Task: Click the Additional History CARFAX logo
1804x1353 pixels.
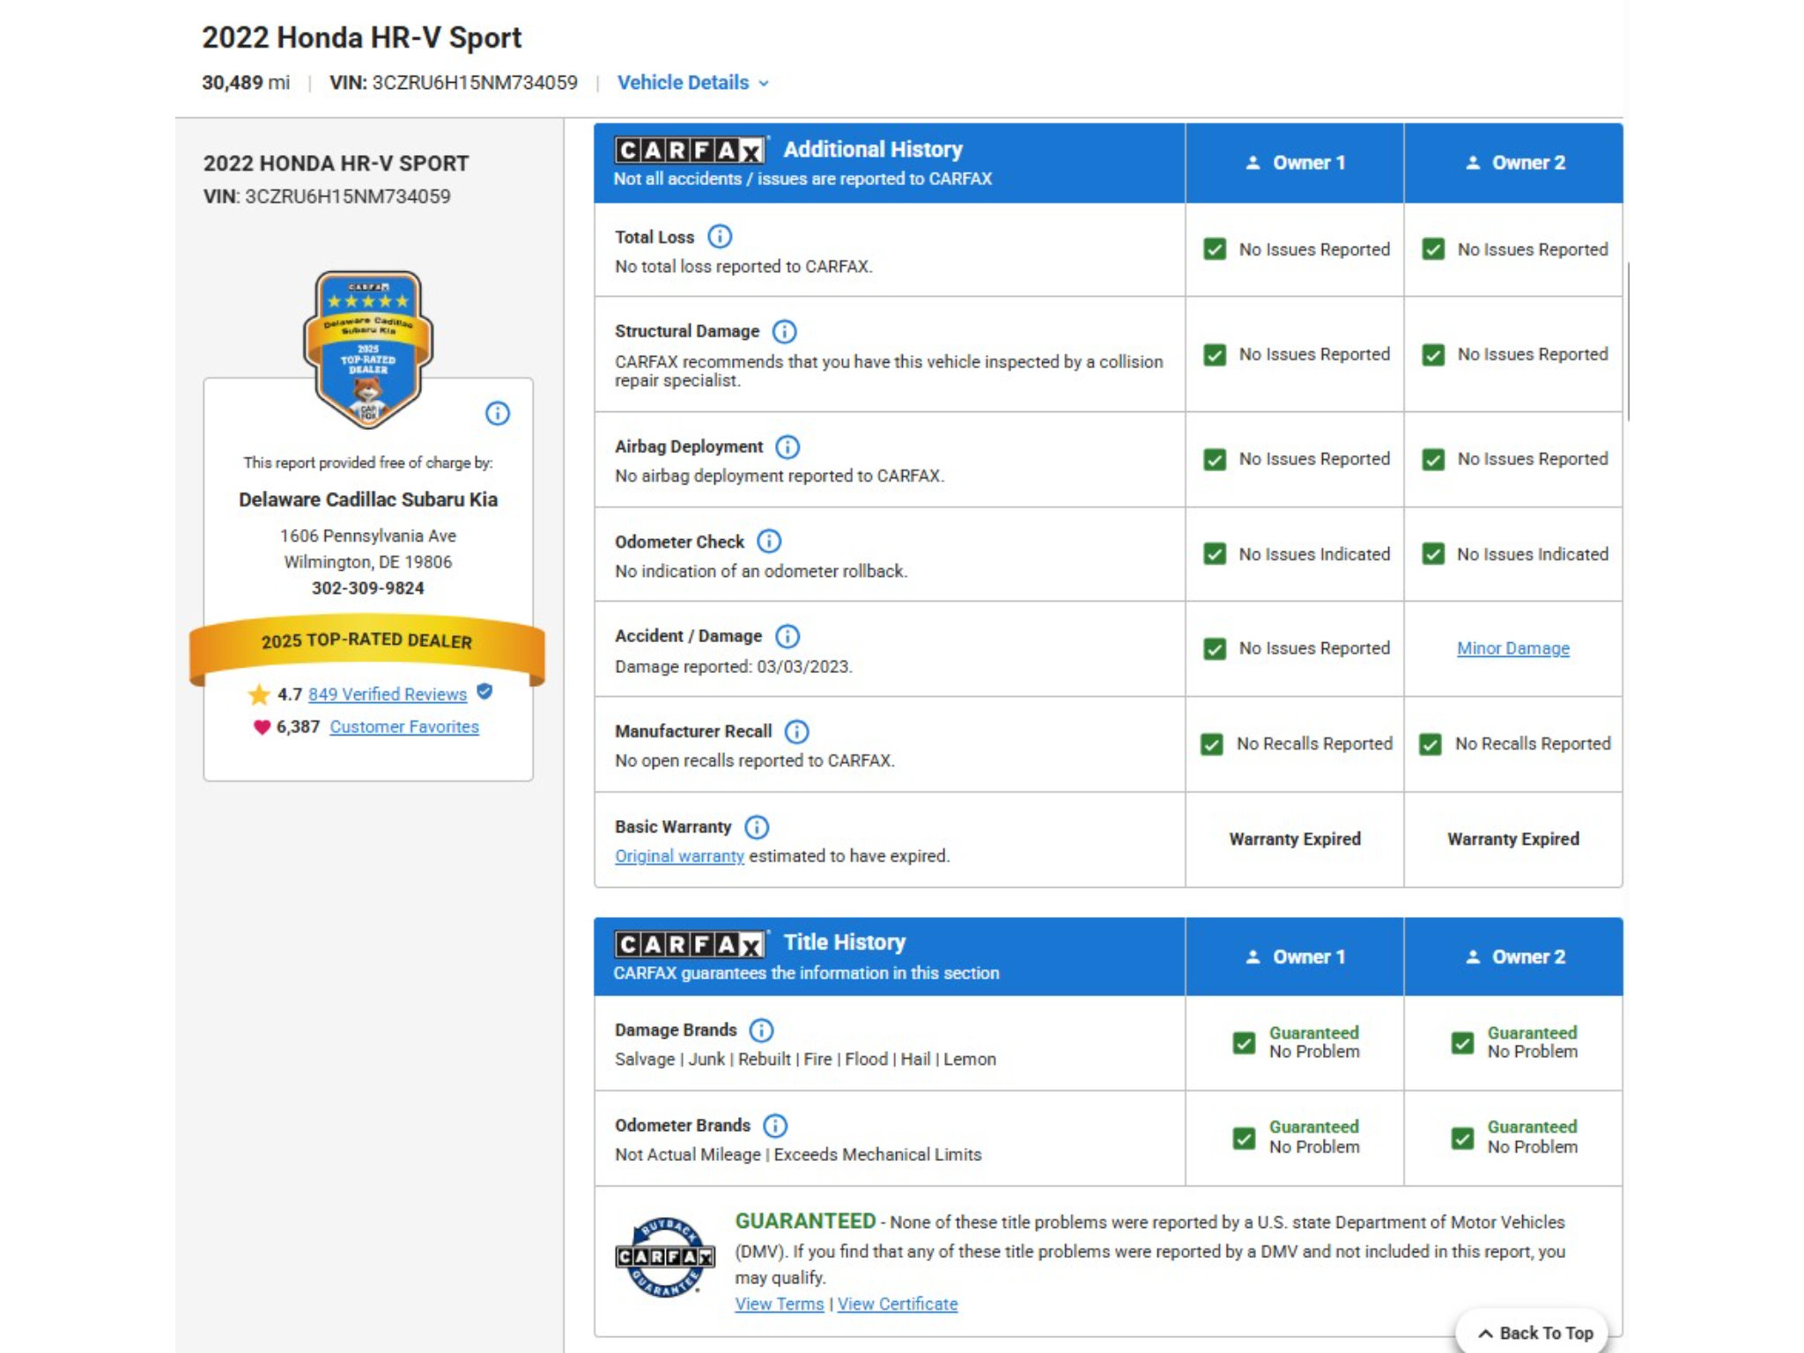Action: point(690,150)
